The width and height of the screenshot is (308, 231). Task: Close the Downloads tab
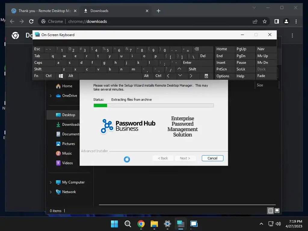point(147,11)
